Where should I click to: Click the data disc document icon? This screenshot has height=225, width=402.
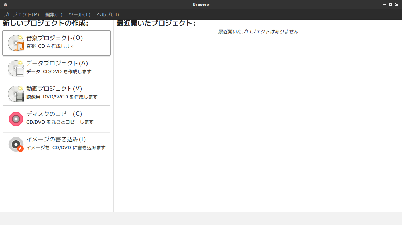(16, 68)
